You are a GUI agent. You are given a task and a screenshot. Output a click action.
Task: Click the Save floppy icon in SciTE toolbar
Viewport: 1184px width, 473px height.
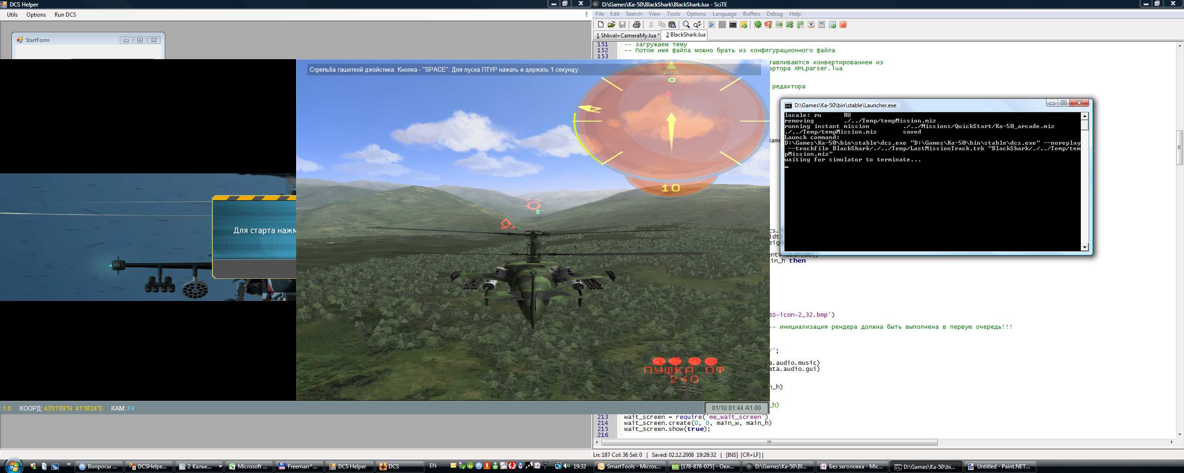click(x=622, y=25)
